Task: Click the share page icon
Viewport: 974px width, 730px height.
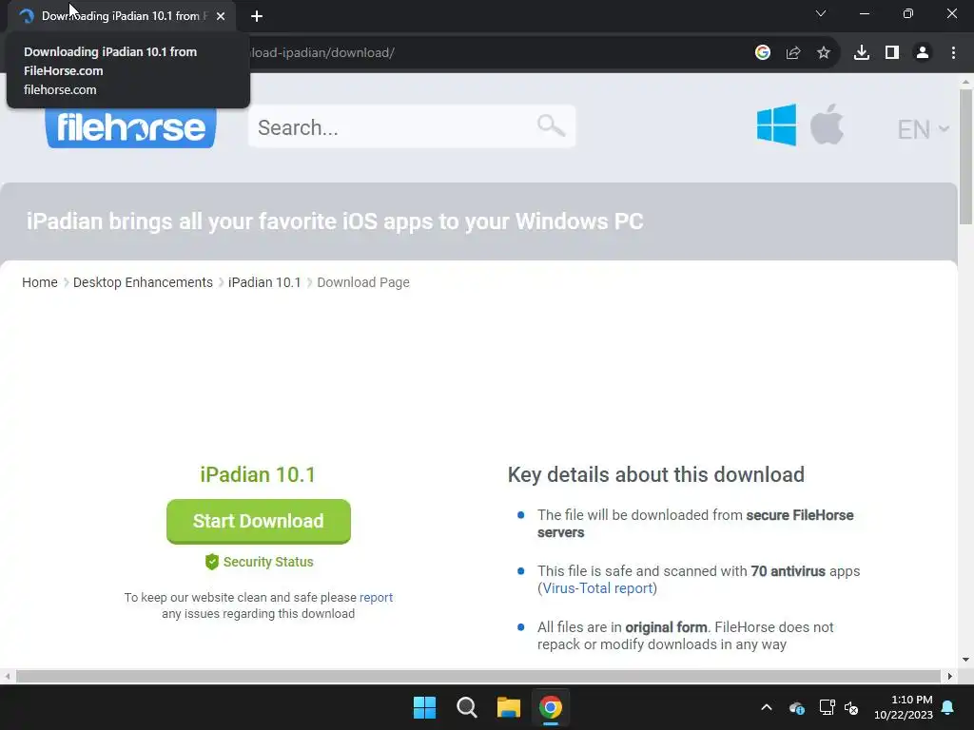Action: point(792,53)
